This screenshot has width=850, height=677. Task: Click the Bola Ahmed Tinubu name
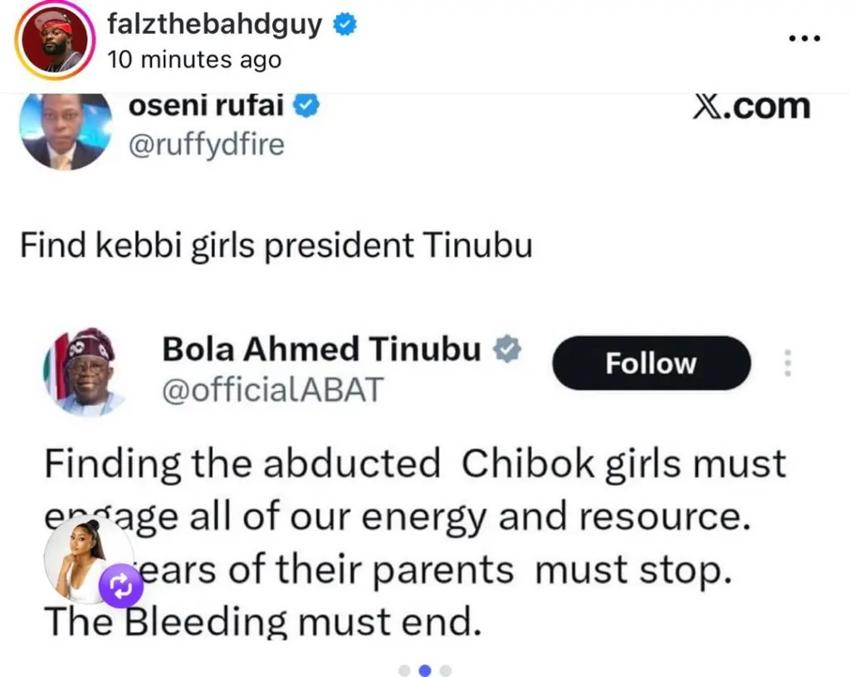coord(321,350)
